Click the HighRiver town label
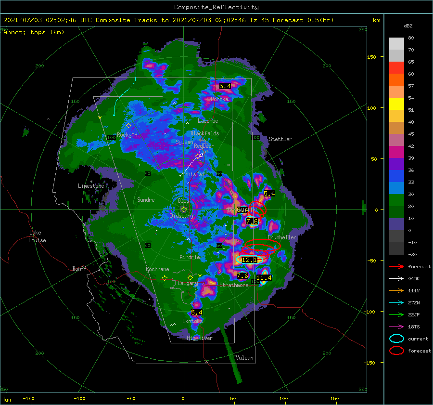The image size is (433, 405). pyautogui.click(x=200, y=338)
